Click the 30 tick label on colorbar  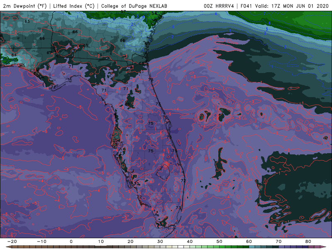point(160,242)
